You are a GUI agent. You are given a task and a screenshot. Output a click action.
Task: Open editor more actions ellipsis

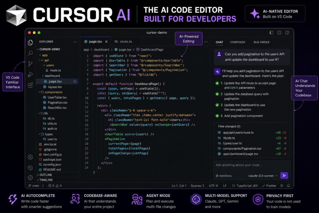(206, 42)
